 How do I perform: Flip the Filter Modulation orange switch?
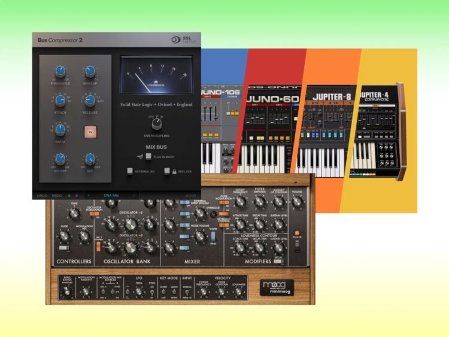224,202
